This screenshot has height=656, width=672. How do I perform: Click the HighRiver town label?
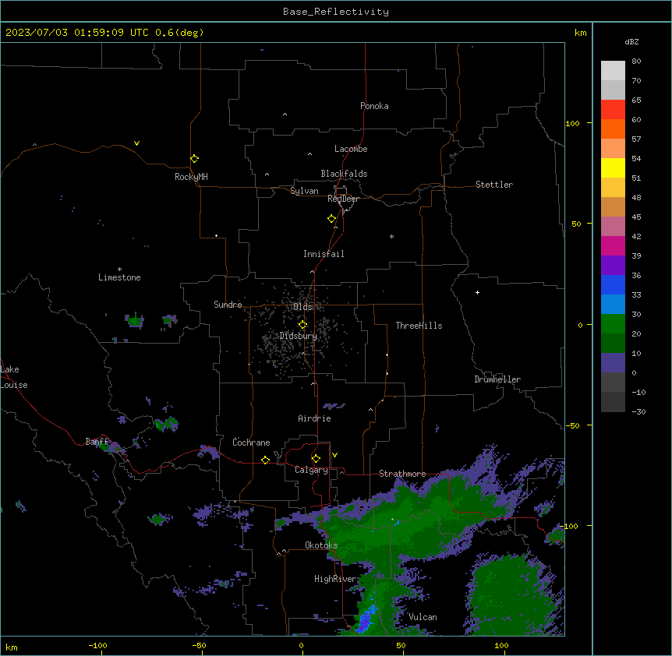pos(334,579)
